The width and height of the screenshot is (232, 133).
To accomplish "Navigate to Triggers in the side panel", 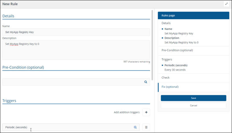I will point(167,59).
